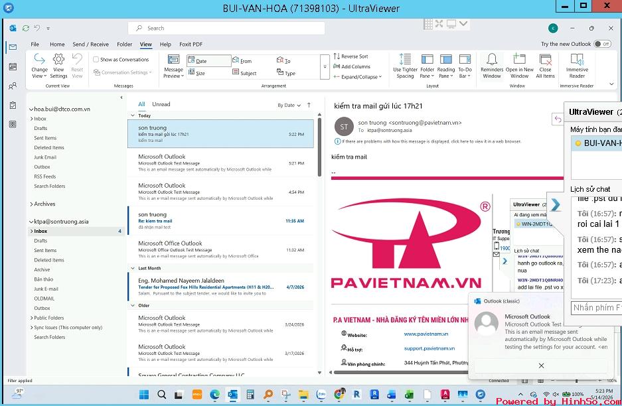Viewport: 622px width, 406px height.
Task: Select the Sent Items folder under ktpa@sontruong.asia
Action: [45, 251]
